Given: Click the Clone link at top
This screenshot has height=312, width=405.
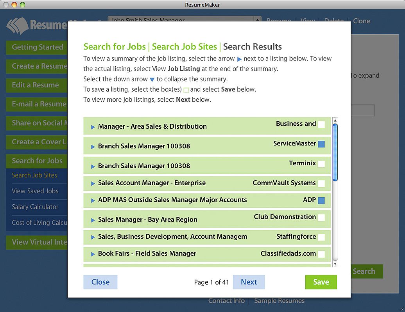Looking at the screenshot, I should 361,21.
